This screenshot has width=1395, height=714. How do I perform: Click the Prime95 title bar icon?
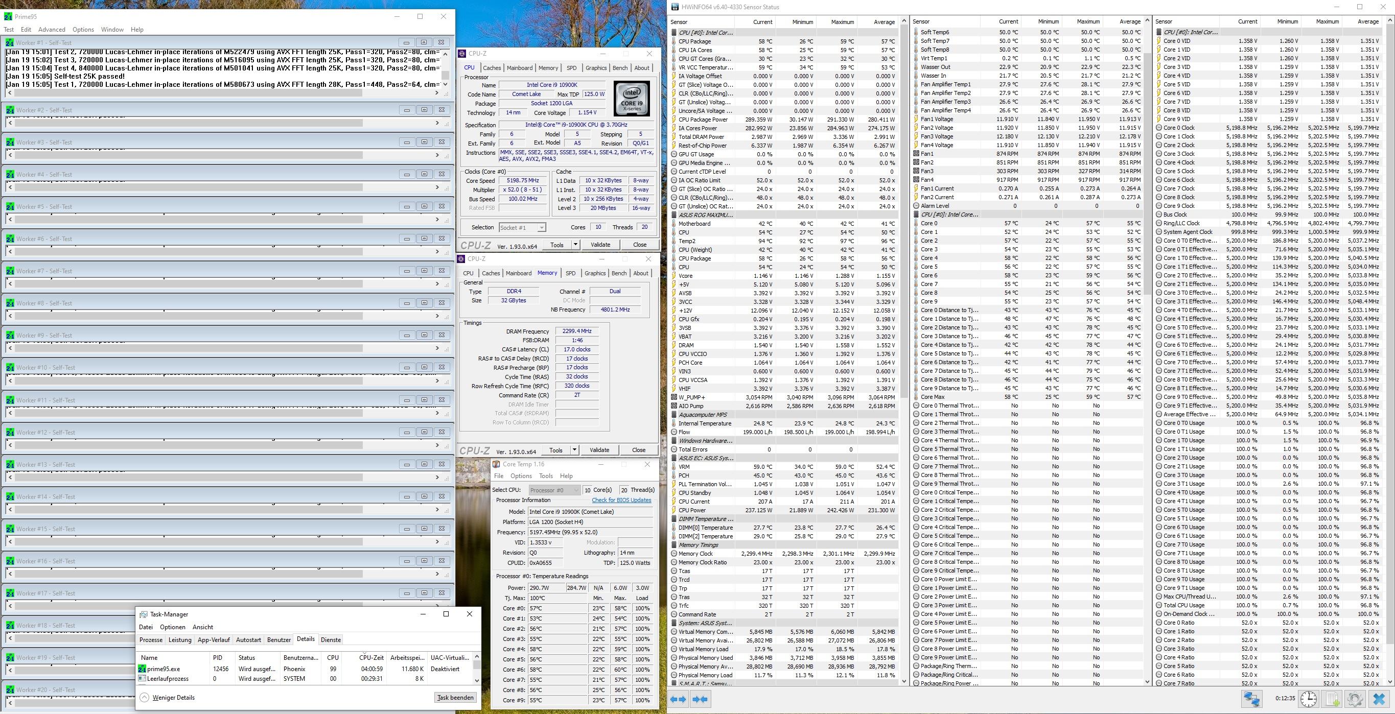coord(8,16)
